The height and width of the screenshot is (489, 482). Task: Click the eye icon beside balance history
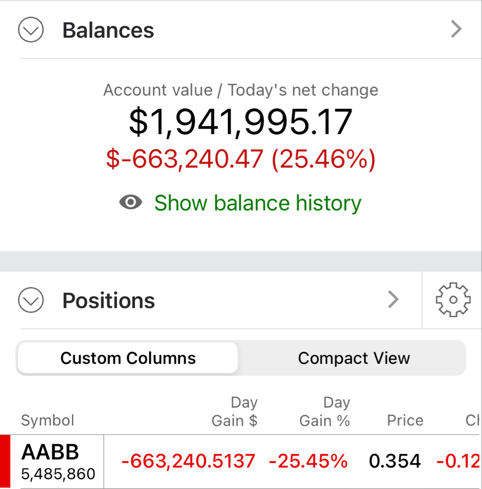coord(131,202)
